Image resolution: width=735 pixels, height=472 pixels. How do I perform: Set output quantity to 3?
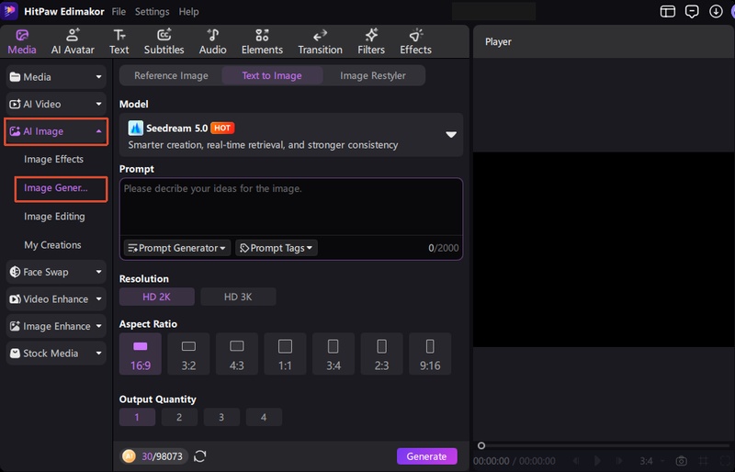pos(221,417)
